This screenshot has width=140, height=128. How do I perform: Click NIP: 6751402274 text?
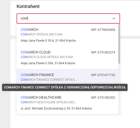103,52
